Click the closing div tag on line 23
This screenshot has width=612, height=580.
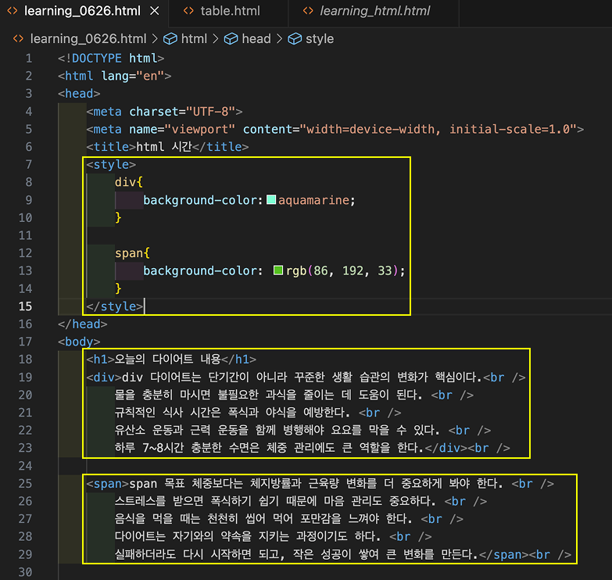pos(446,448)
